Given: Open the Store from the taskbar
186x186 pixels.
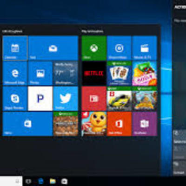Looking at the screenshot, I should click(x=64, y=181).
